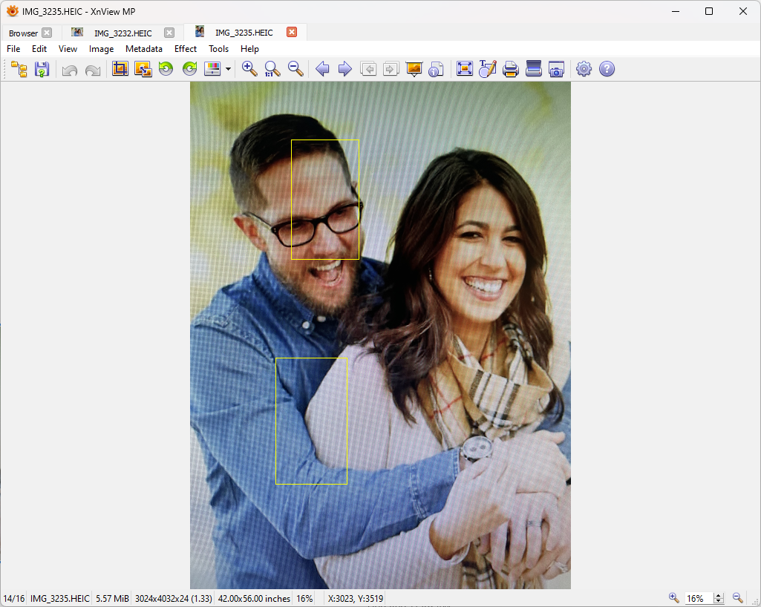Screen dimensions: 761x607
Task: Click the displayed couple photo
Action: pyautogui.click(x=380, y=335)
